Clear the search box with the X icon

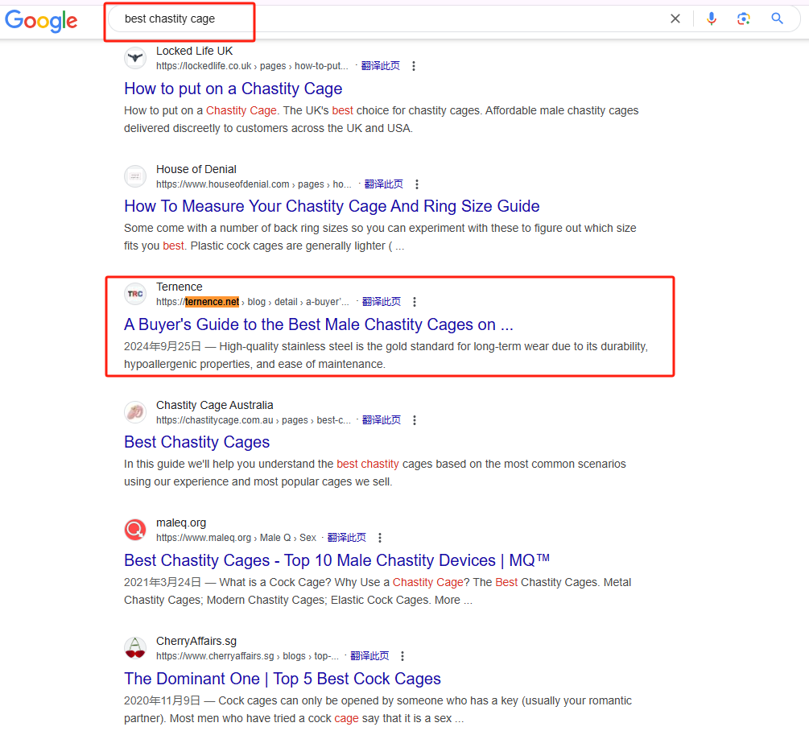pyautogui.click(x=675, y=19)
